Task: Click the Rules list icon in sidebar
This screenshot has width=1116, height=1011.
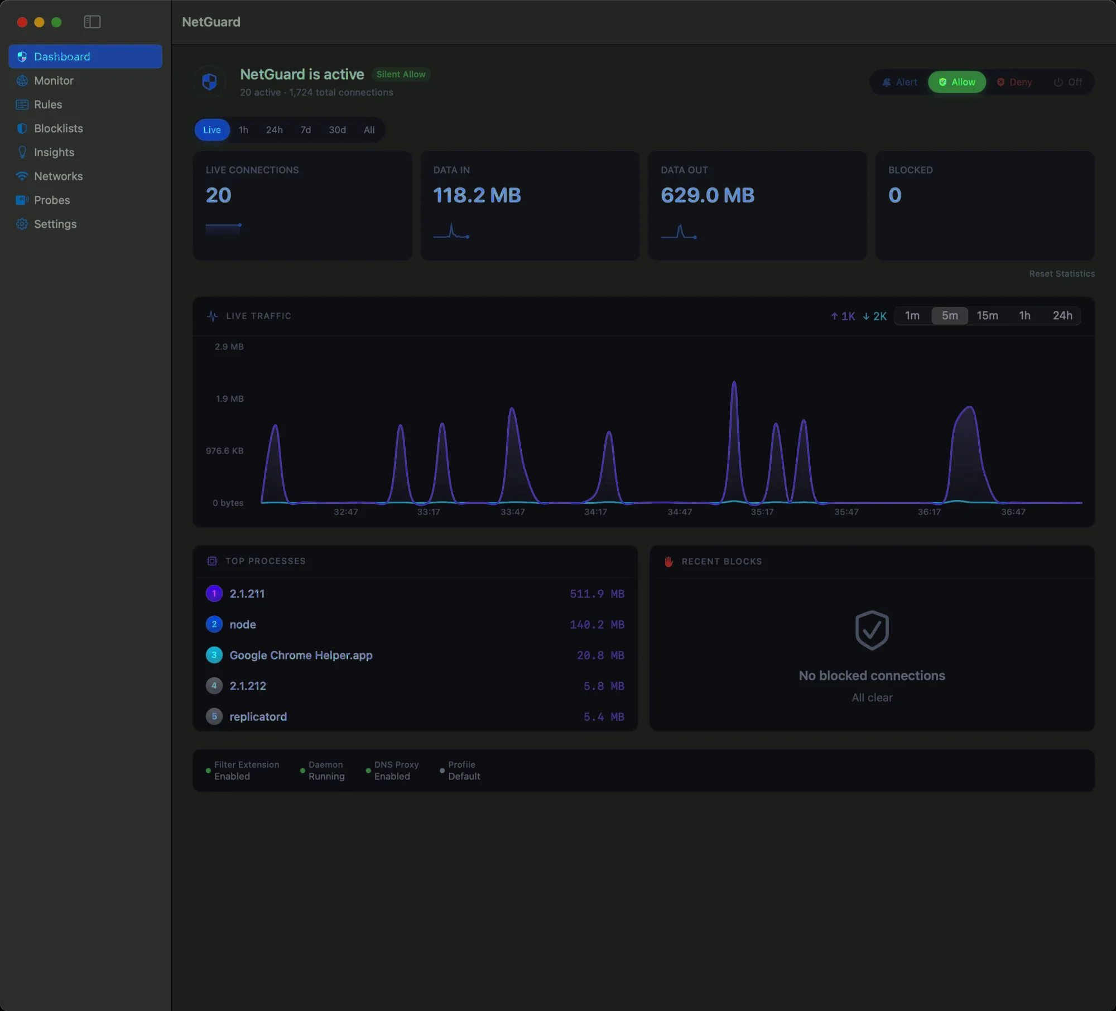Action: coord(22,104)
